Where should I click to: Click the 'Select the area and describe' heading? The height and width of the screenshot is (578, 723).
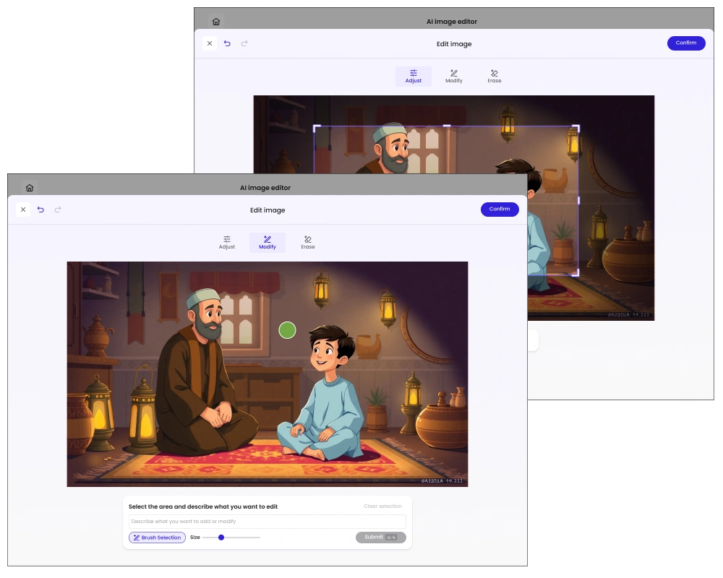click(x=203, y=506)
